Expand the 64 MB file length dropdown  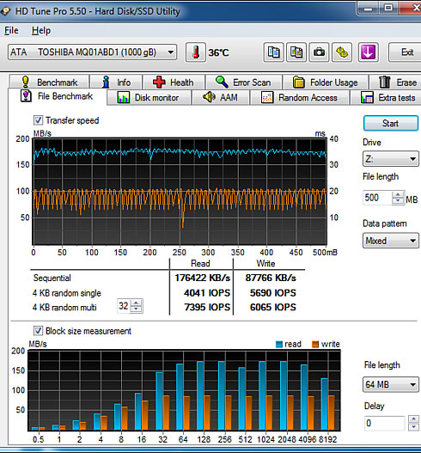tap(391, 384)
